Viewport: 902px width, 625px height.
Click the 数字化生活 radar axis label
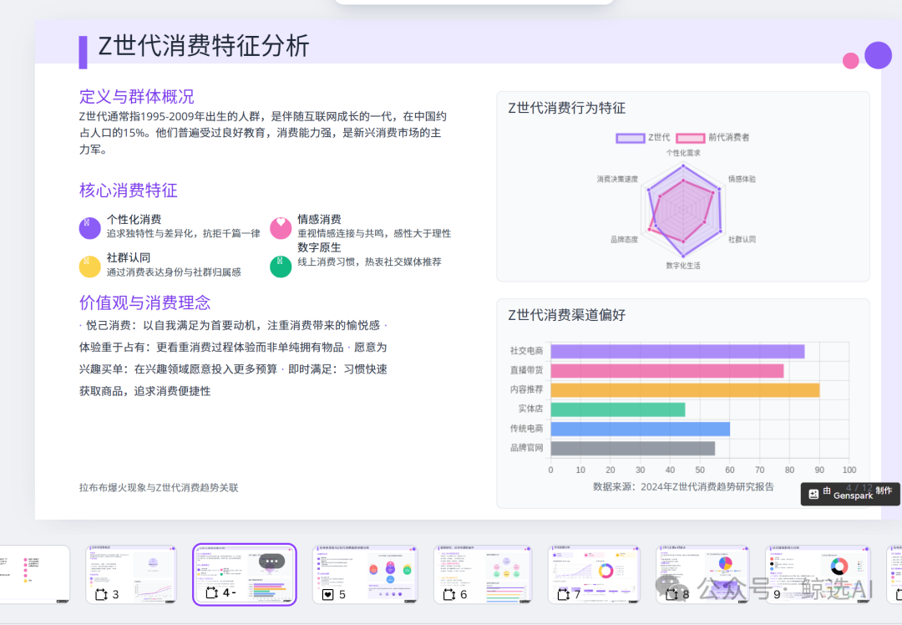683,266
